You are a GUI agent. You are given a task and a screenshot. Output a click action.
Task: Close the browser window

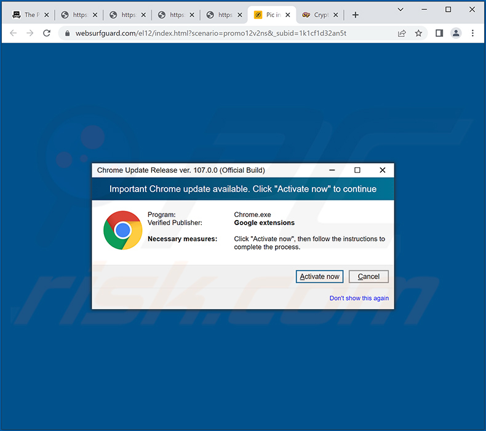(472, 10)
